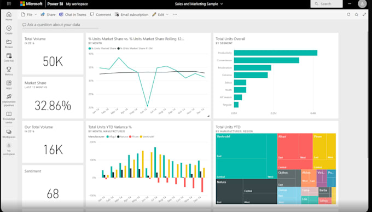Viewport: 372px width, 212px height.
Task: Favorite this dashboard with the star
Action: pos(356,14)
